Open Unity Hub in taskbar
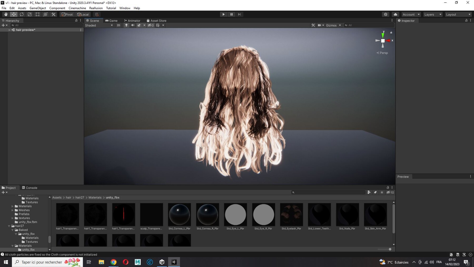 [162, 262]
